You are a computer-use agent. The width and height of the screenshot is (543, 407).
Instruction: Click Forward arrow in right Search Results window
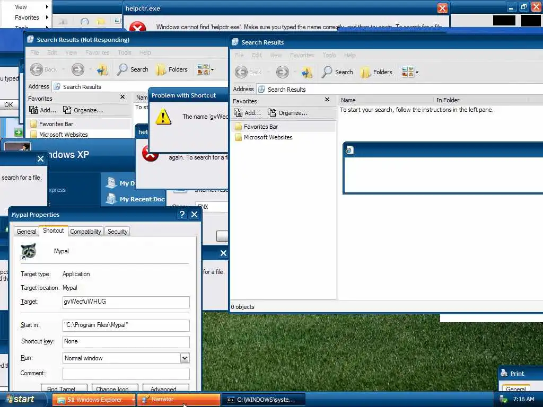tap(282, 72)
